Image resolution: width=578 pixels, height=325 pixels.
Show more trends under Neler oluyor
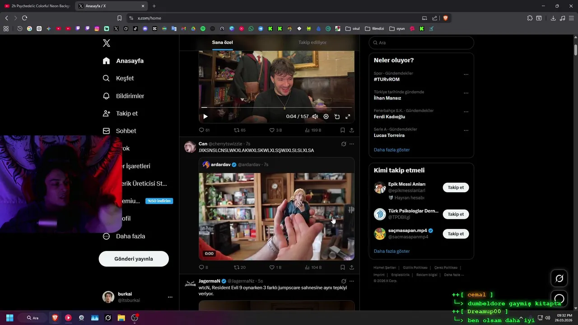click(392, 150)
